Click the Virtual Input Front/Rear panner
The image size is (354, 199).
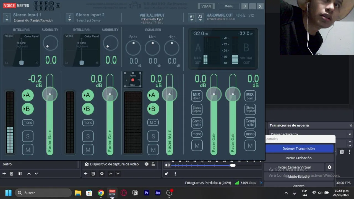tap(133, 80)
